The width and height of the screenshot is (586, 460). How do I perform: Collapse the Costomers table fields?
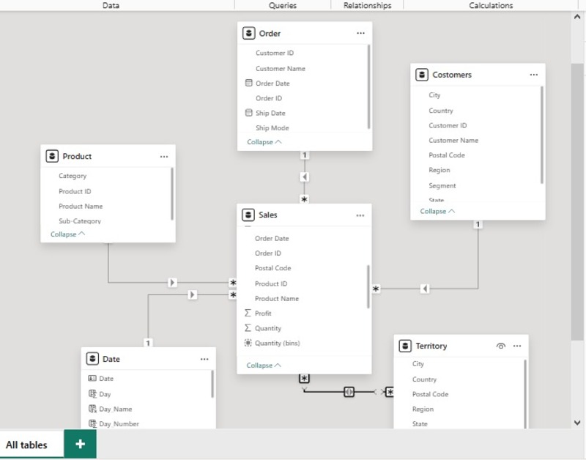(x=437, y=211)
